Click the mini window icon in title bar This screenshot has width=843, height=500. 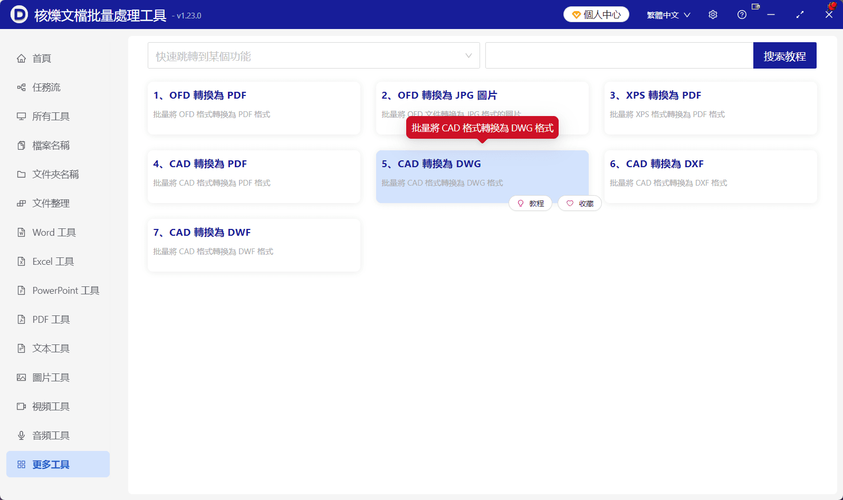coord(755,6)
